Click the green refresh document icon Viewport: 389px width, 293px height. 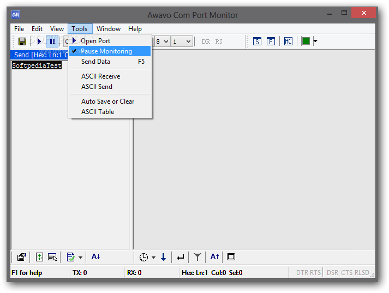39,257
